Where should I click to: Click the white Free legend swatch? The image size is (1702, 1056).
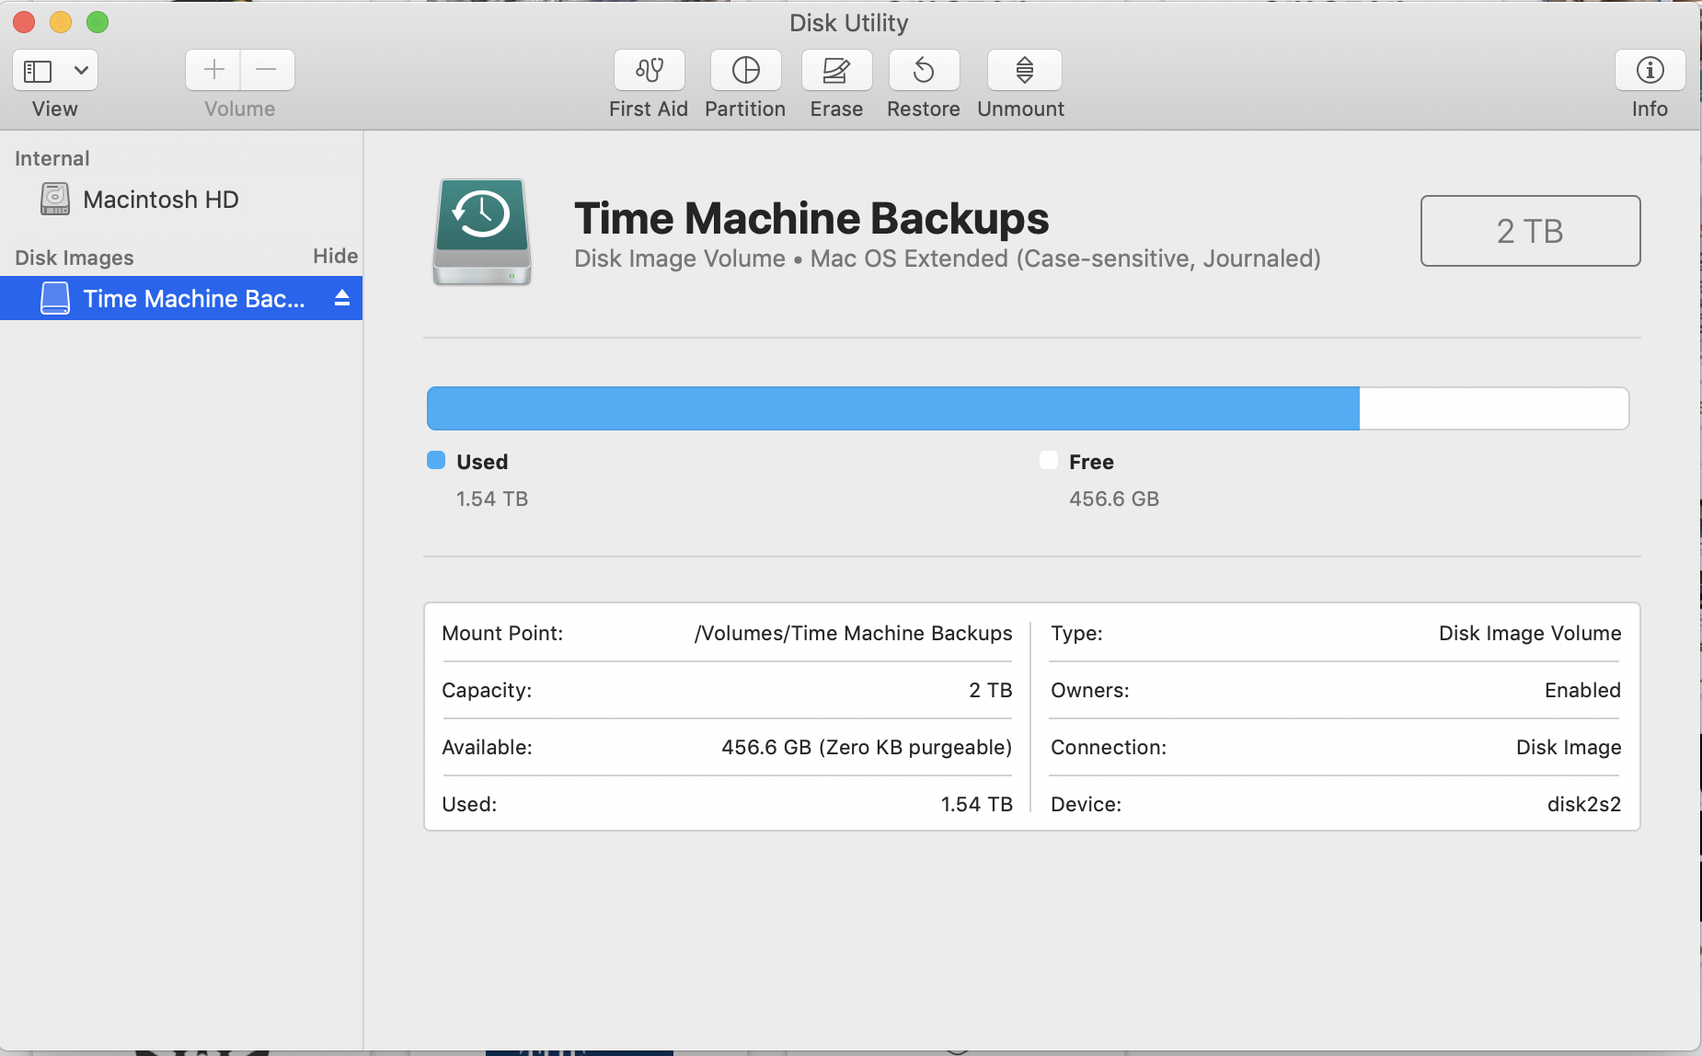pos(1048,460)
